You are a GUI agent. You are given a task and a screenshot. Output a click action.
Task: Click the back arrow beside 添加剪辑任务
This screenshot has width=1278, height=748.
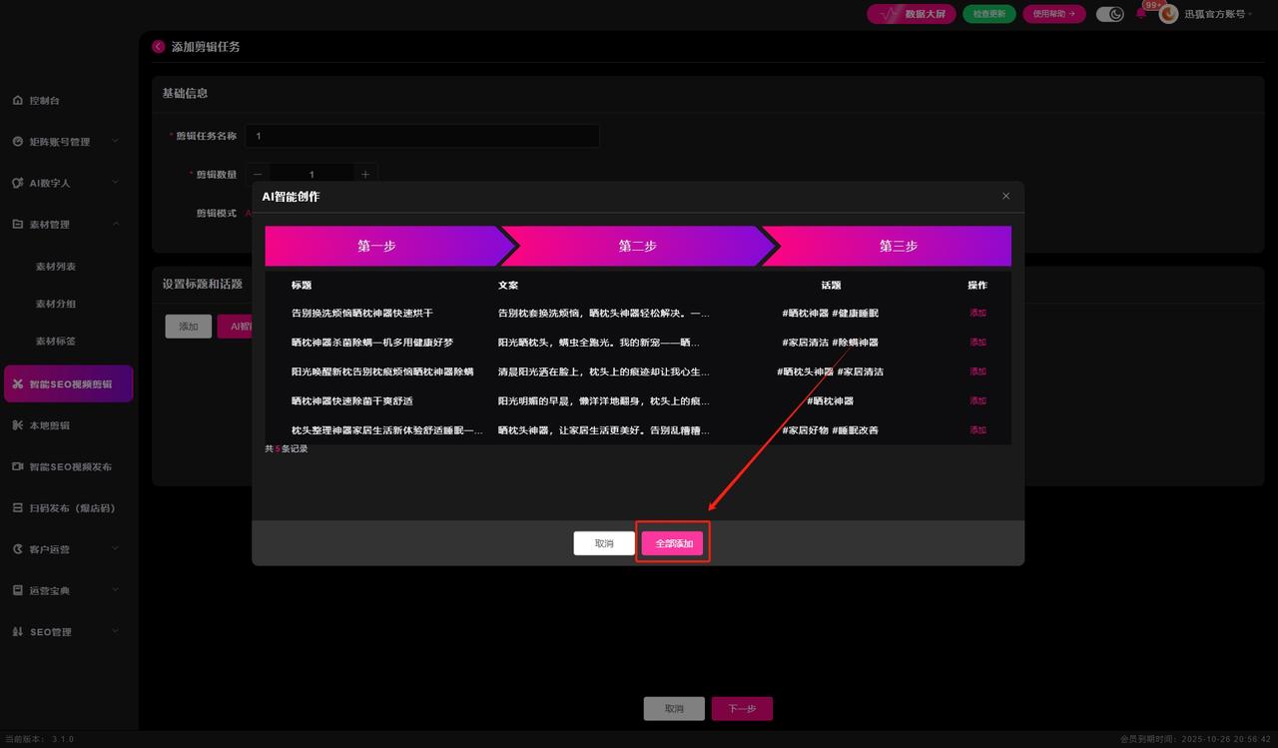pyautogui.click(x=159, y=47)
